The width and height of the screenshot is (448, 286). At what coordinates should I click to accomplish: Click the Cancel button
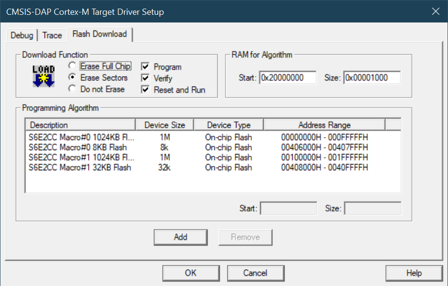[x=256, y=273]
